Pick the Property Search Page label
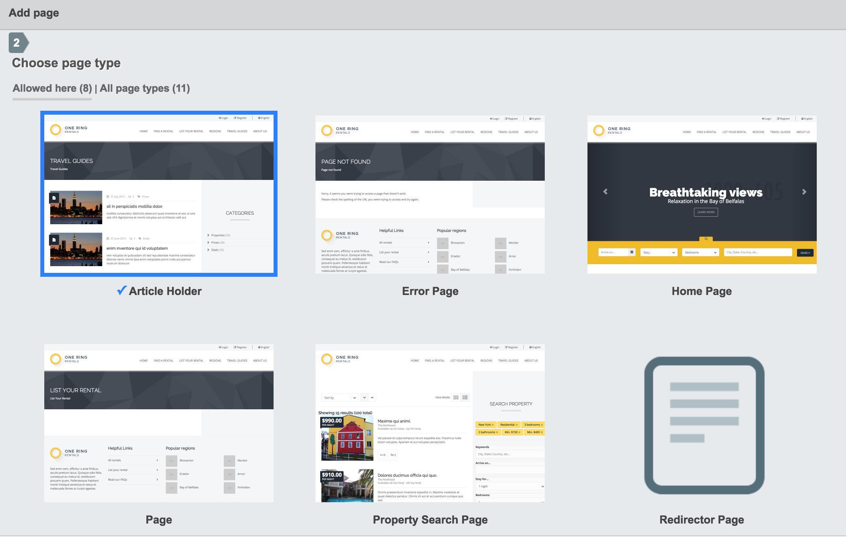The image size is (846, 537). 430,520
